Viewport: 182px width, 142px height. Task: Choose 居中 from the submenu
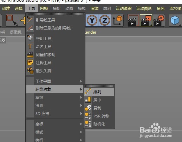[99, 100]
